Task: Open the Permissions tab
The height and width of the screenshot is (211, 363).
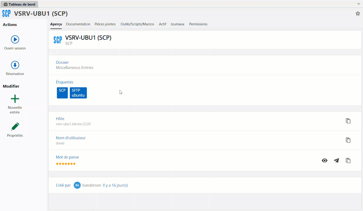Action: pos(198,24)
